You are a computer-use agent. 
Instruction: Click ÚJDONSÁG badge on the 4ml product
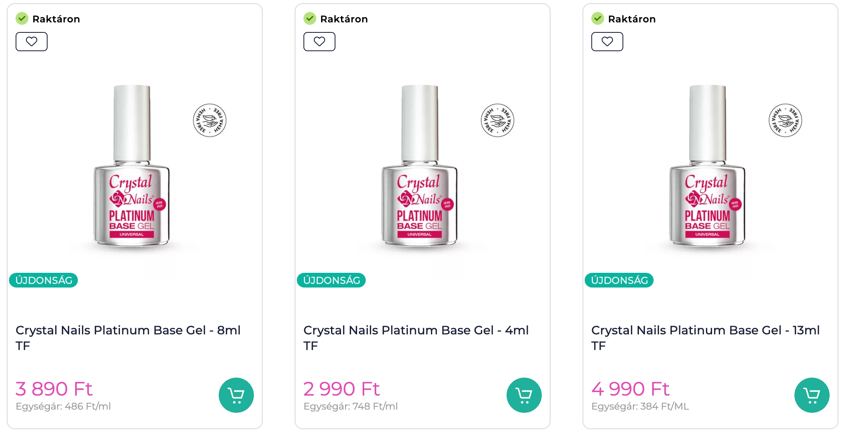coord(331,280)
